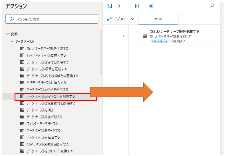Open the サブフロー dropdown
Viewport: 225px width, 156px height.
point(120,19)
